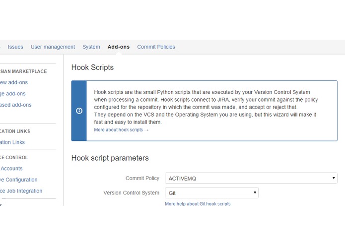Image resolution: width=345 pixels, height=245 pixels.
Task: Open the Commit Policy dropdown showing ACTIVEMQ
Action: coord(251,178)
